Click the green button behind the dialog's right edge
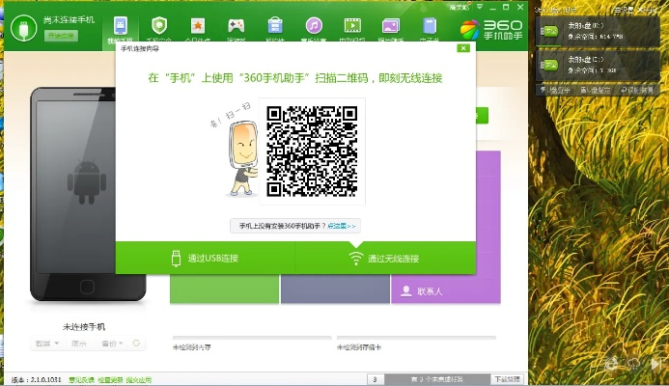 pos(482,116)
